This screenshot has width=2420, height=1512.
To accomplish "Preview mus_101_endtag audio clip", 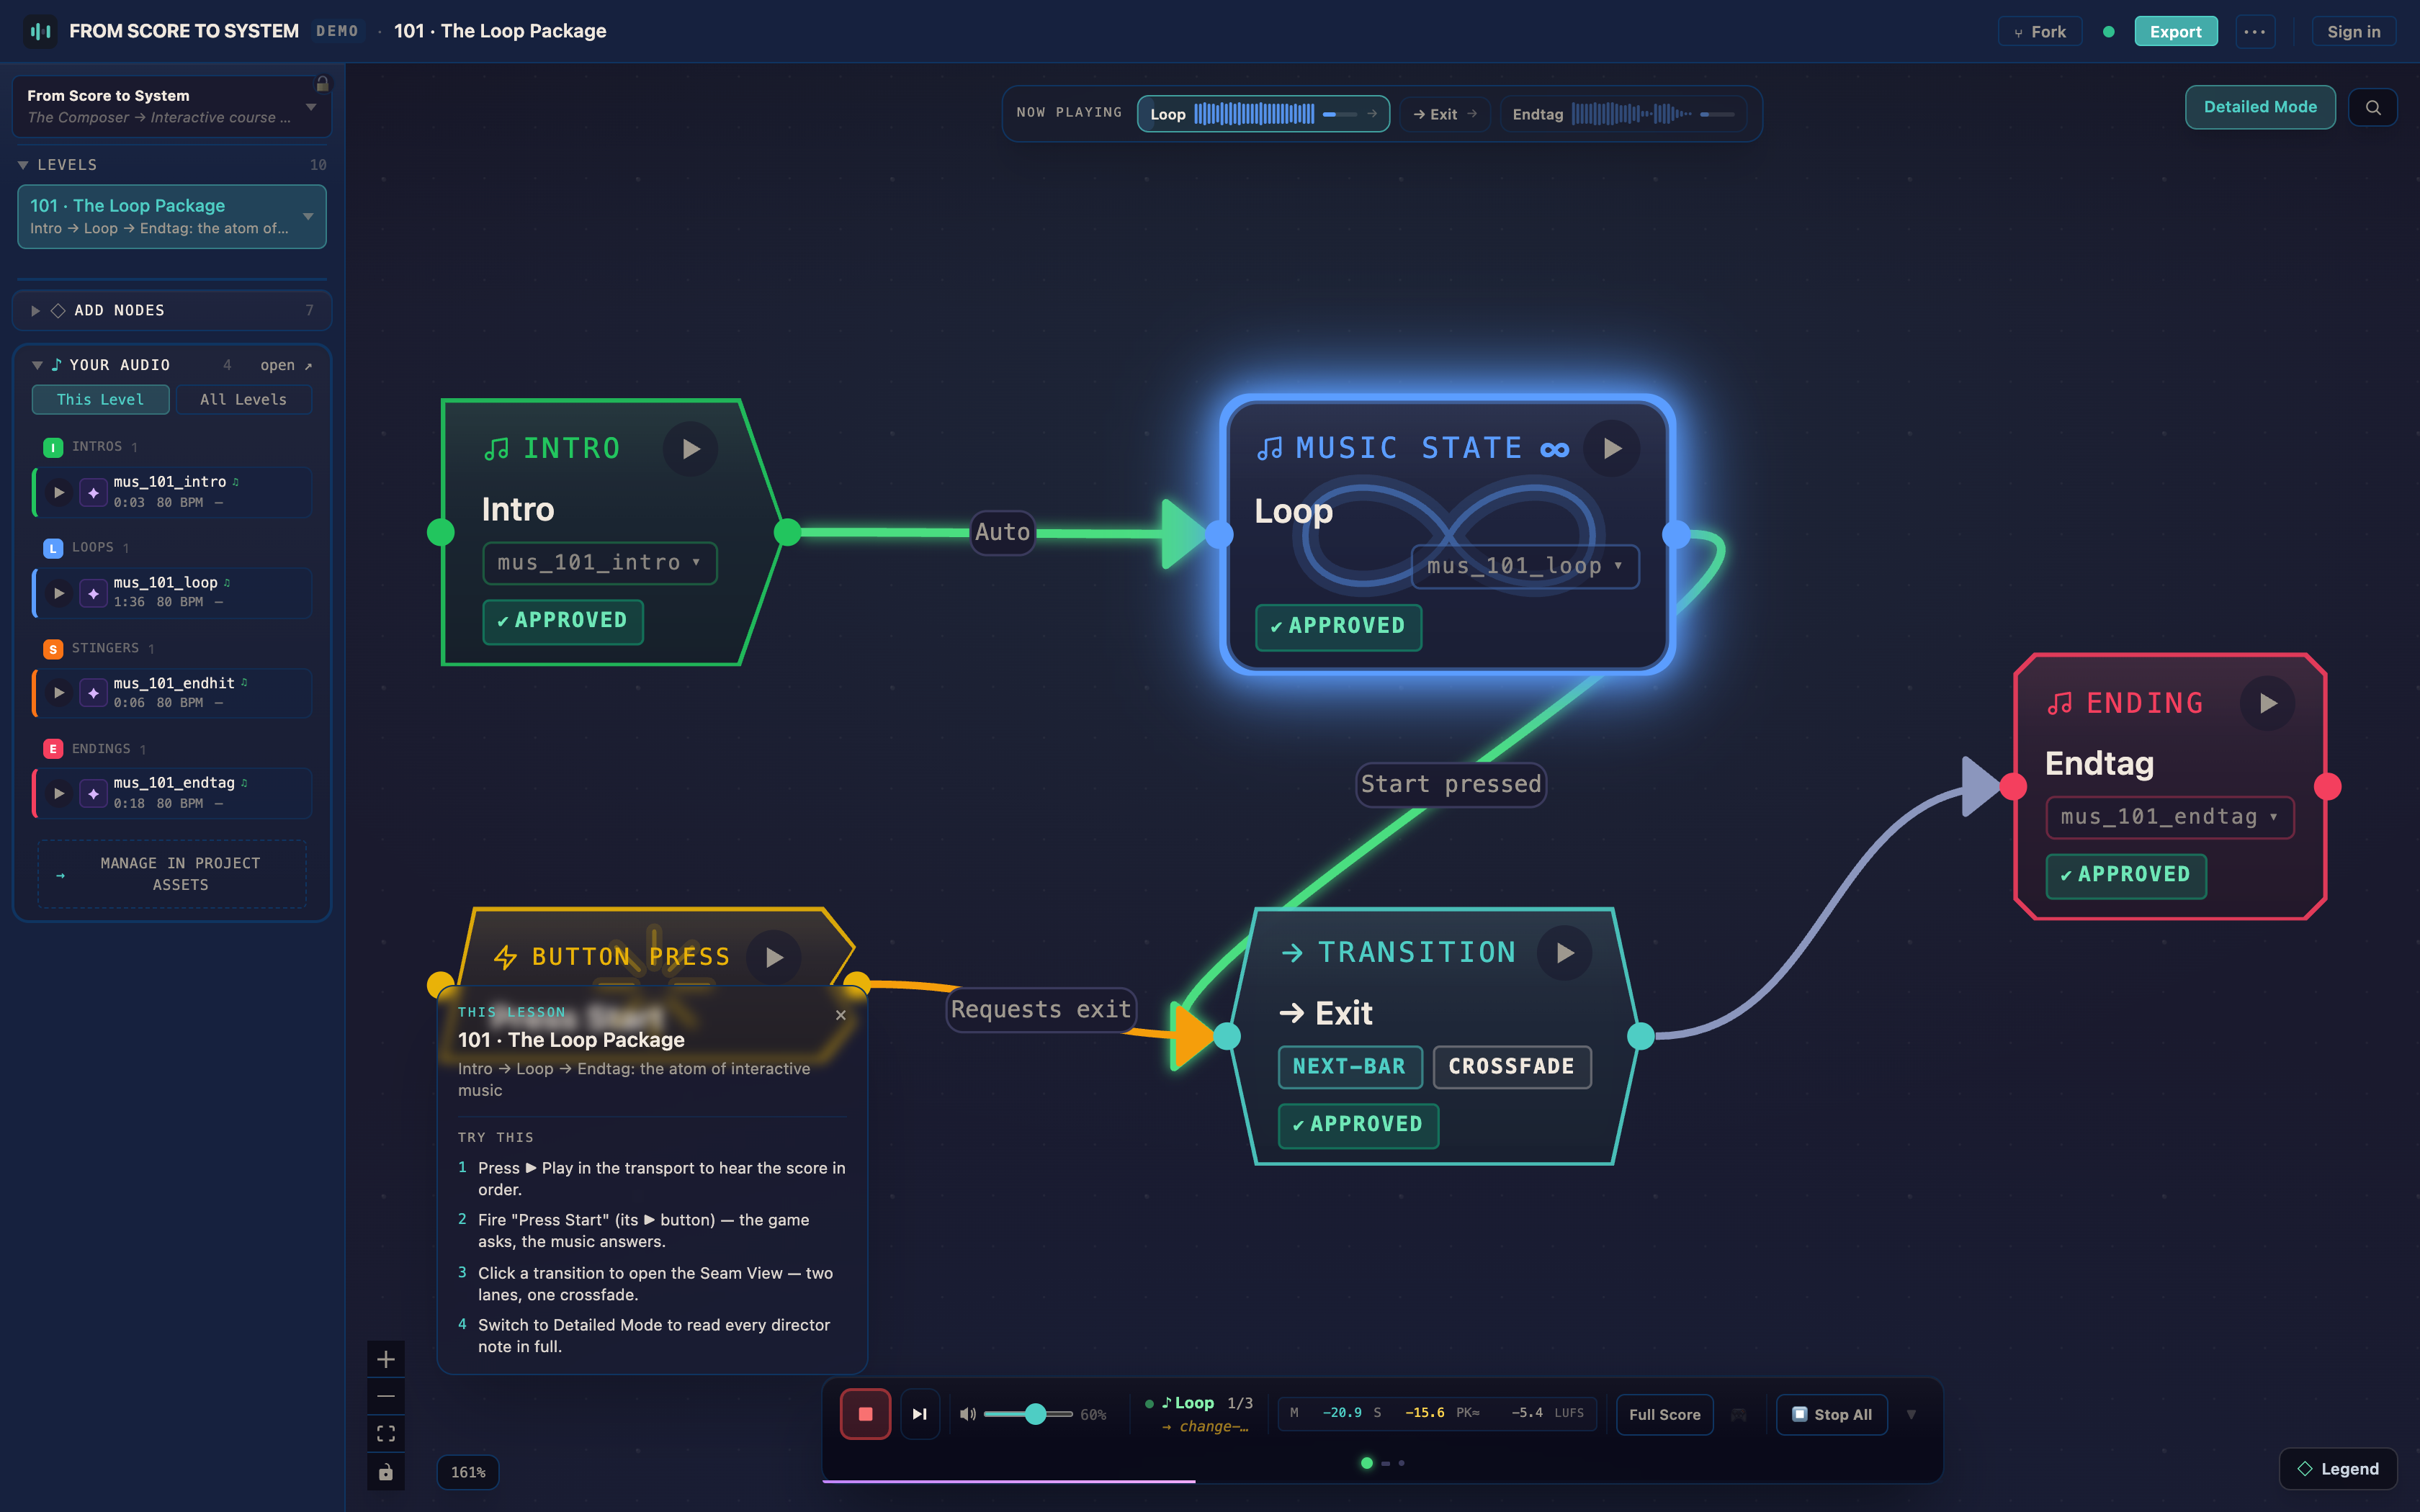I will [x=59, y=793].
